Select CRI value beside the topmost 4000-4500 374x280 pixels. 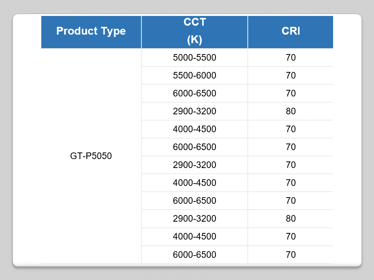pyautogui.click(x=291, y=129)
